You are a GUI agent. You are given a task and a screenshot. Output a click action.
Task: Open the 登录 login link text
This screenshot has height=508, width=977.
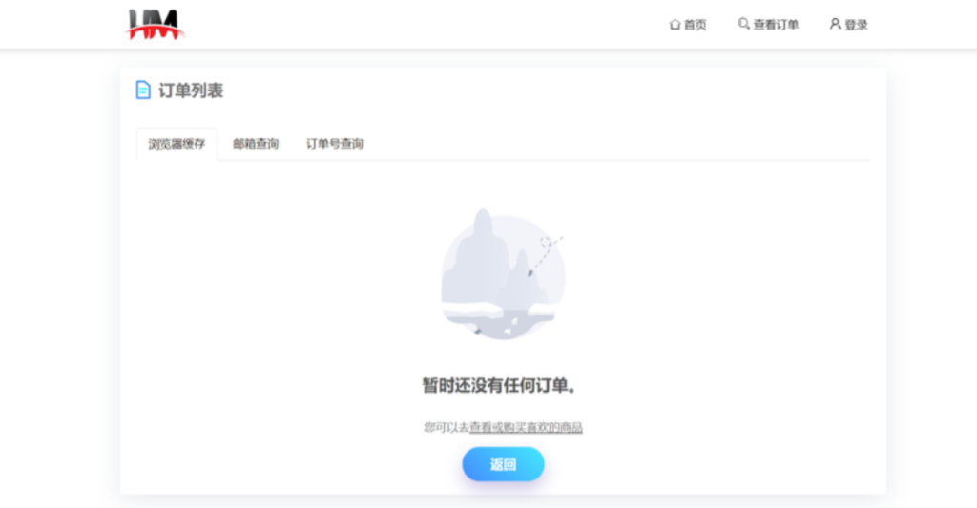tap(856, 25)
